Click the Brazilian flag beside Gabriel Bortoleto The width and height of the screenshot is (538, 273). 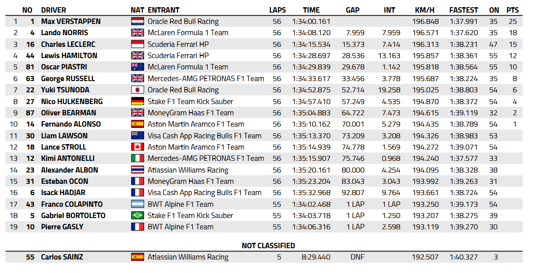pos(137,215)
